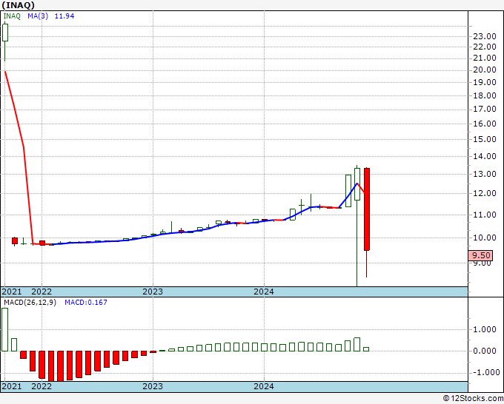Click the 18.00 price axis label
The image size is (504, 404).
pos(485,95)
